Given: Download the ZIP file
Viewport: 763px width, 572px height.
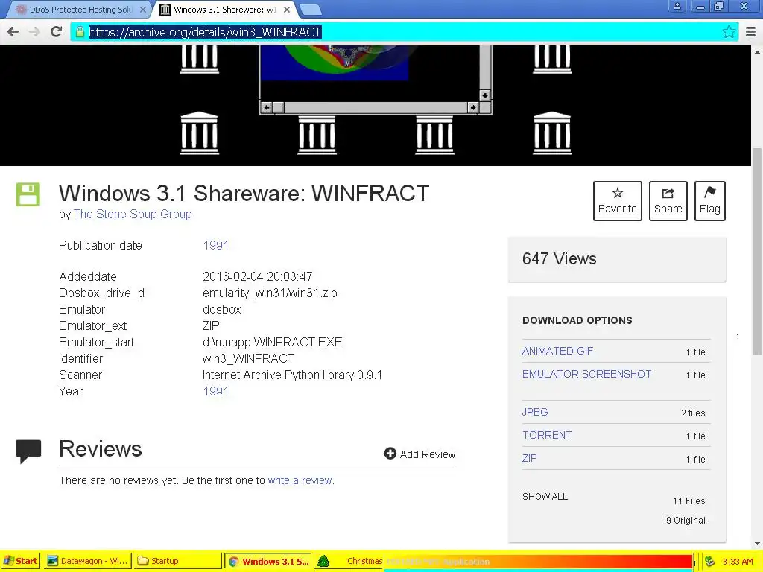Looking at the screenshot, I should pos(530,458).
